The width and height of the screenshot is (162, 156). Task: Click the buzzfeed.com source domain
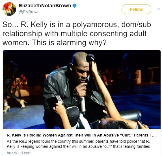tap(19, 153)
